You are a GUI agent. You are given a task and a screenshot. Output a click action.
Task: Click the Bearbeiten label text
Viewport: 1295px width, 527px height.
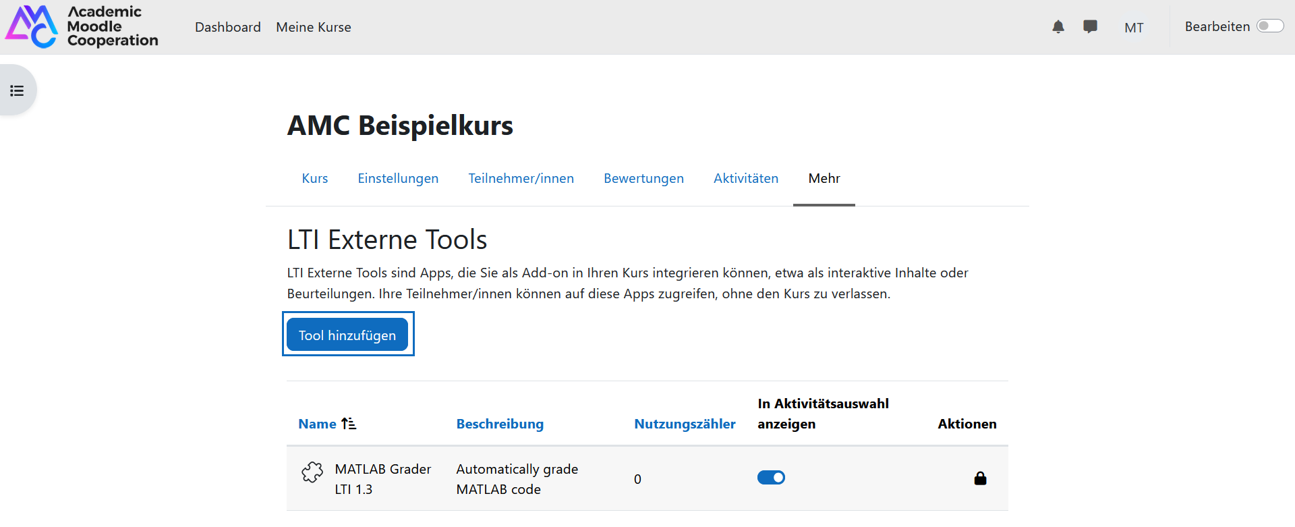pos(1217,26)
